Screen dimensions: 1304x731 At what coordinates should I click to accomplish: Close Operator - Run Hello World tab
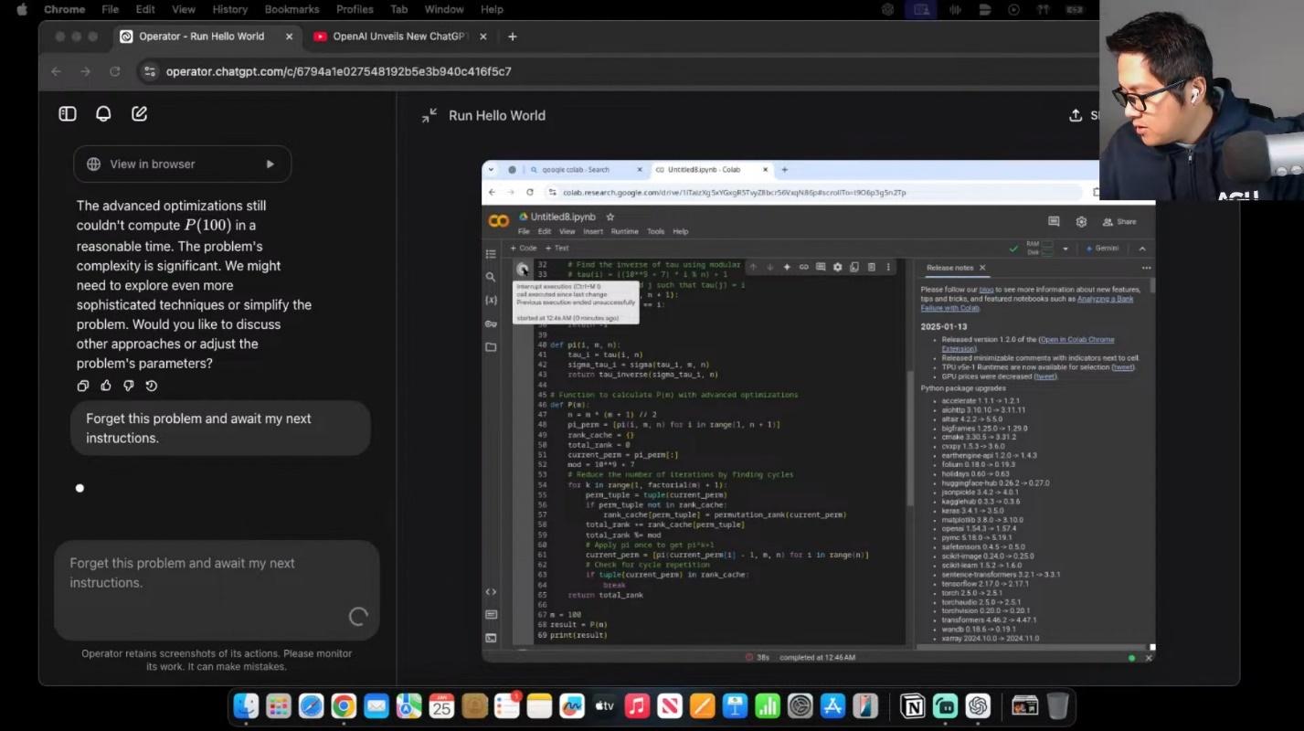pyautogui.click(x=289, y=37)
